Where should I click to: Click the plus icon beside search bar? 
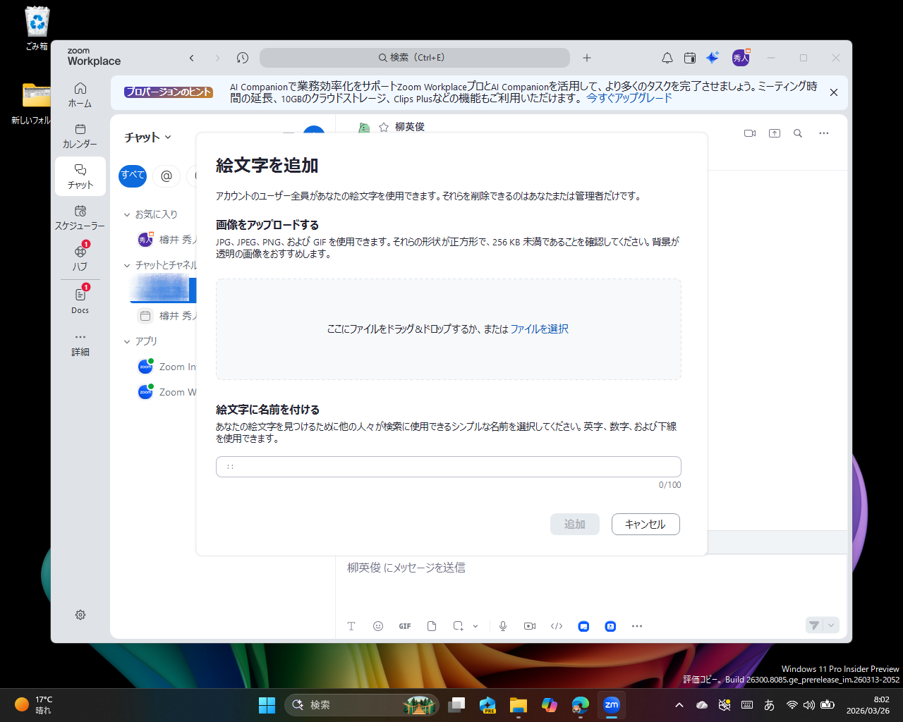(587, 58)
